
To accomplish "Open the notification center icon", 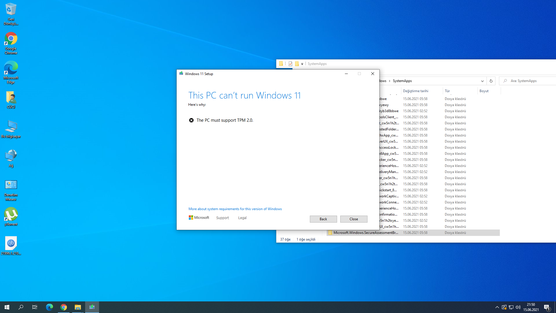I will pyautogui.click(x=547, y=307).
